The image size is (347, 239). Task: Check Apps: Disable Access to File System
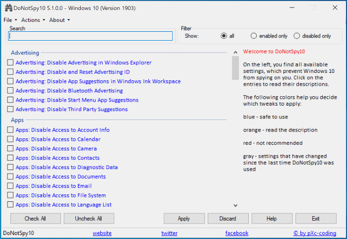click(10, 195)
